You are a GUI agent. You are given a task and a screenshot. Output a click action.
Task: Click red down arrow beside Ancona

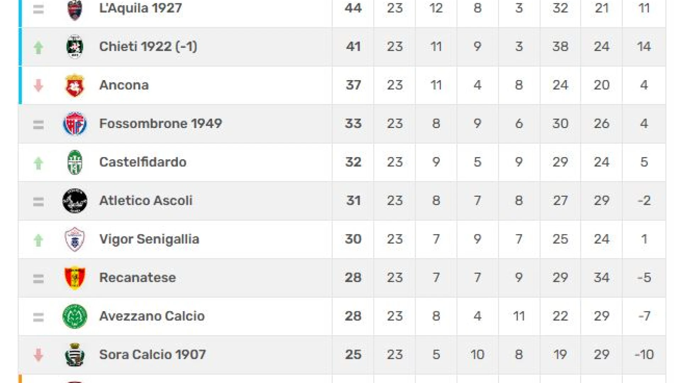pyautogui.click(x=38, y=85)
